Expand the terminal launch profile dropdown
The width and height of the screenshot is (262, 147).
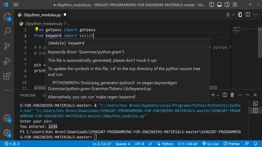click(218, 95)
